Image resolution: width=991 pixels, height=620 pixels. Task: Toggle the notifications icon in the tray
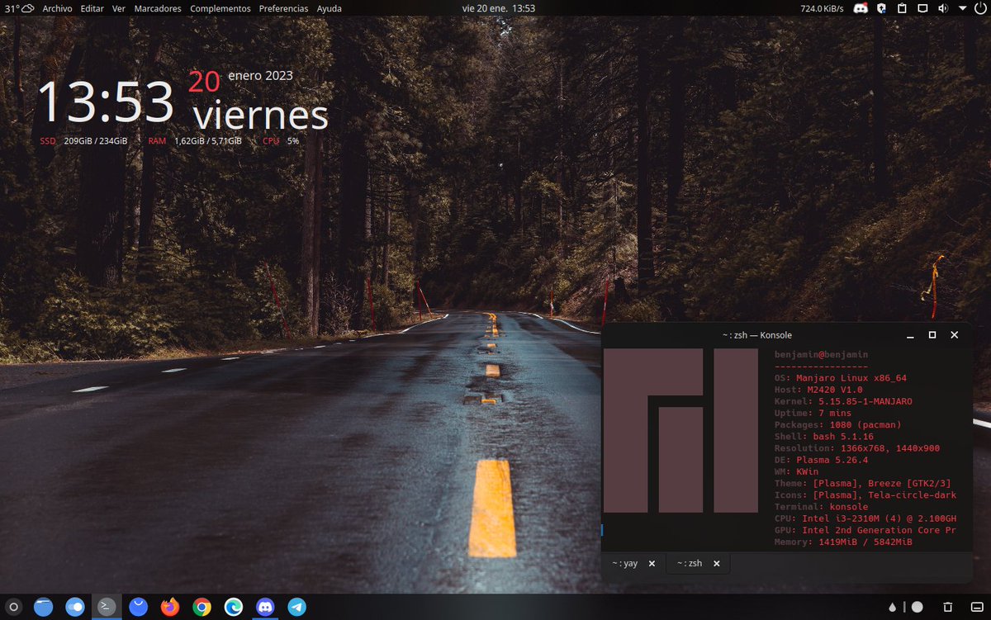[x=922, y=8]
